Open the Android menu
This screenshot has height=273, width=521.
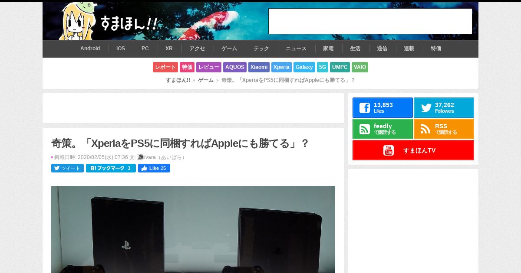(90, 49)
